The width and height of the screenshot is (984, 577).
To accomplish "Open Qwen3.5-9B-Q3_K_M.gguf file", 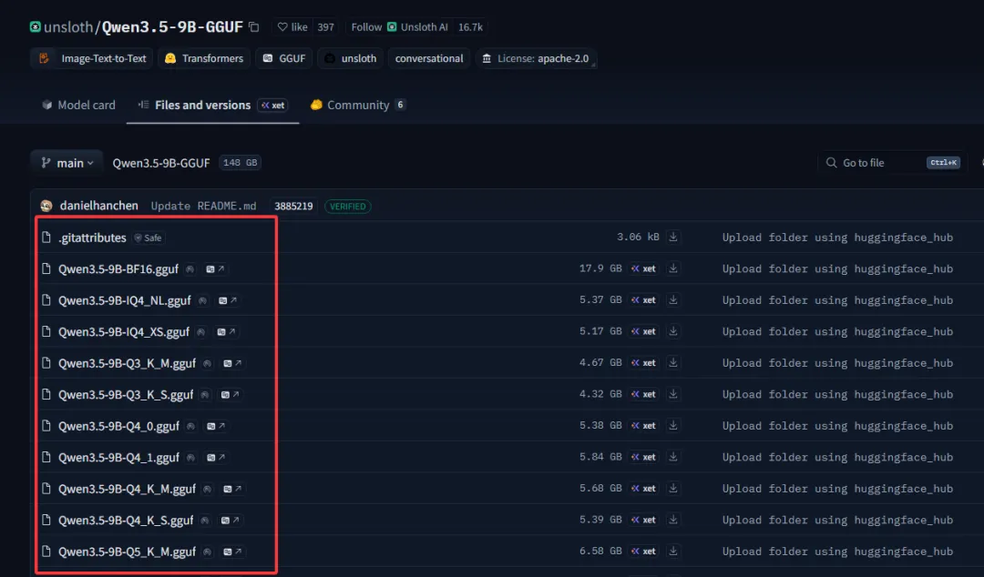I will coord(127,363).
